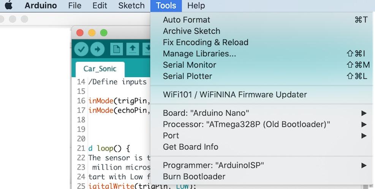
Task: Click the Open sketch up-arrow icon
Action: coord(133,49)
